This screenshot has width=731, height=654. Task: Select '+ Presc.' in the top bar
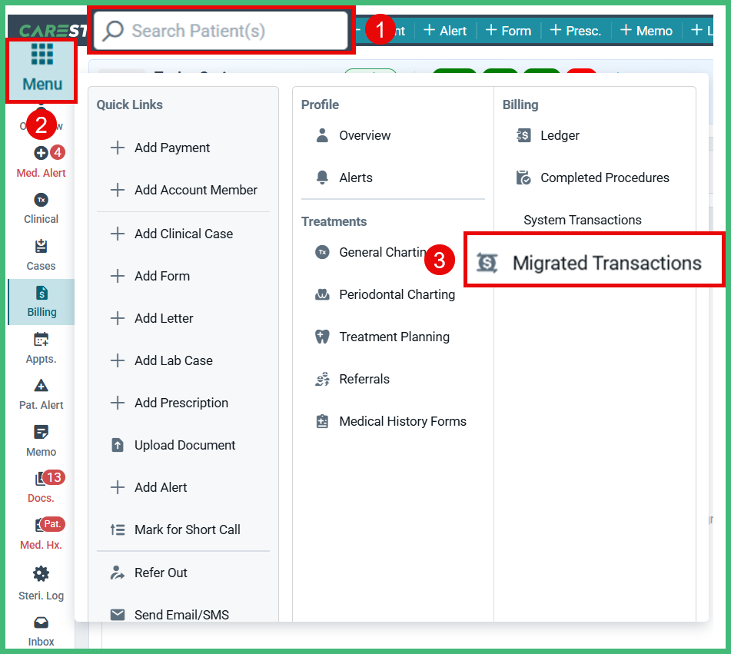pos(575,31)
